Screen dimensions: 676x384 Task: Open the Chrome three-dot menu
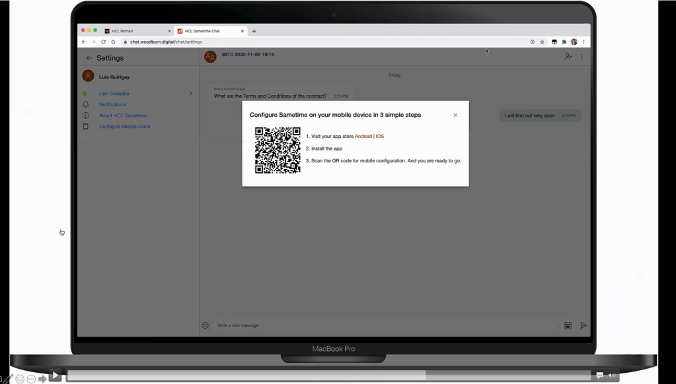(x=583, y=42)
